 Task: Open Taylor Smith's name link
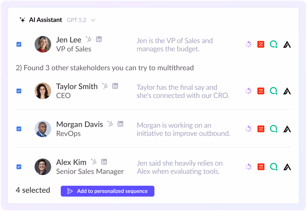pyautogui.click(x=77, y=87)
